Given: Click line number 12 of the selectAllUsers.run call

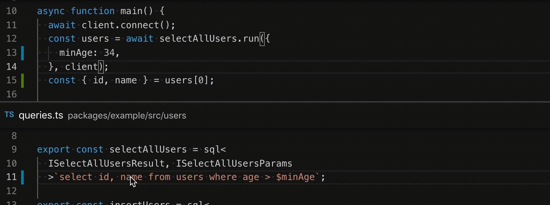Looking at the screenshot, I should [x=12, y=39].
